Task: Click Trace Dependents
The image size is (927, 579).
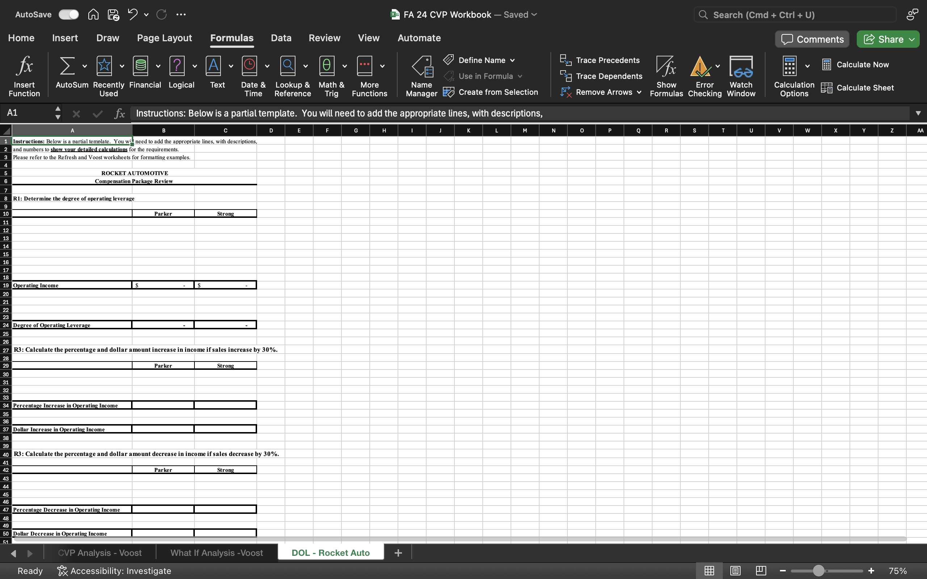Action: click(600, 76)
